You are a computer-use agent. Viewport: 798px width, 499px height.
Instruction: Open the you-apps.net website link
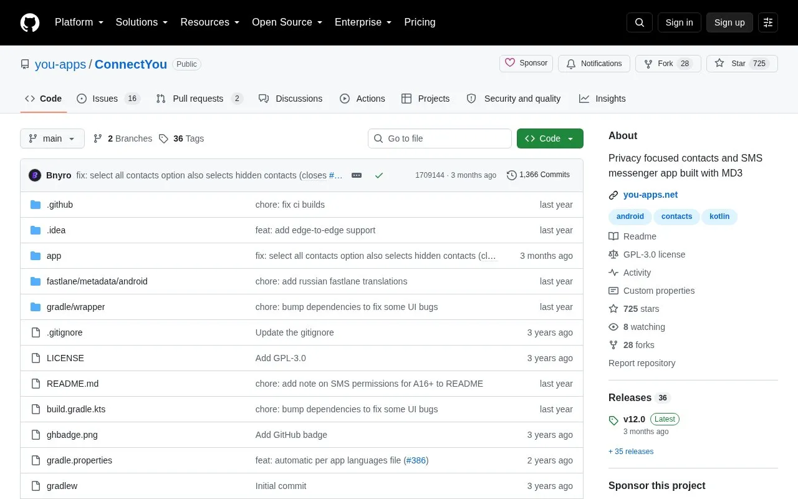point(650,195)
